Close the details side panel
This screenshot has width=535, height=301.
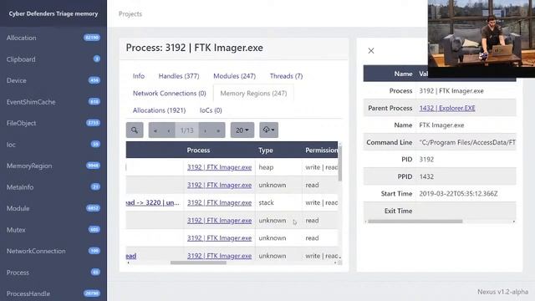click(371, 51)
